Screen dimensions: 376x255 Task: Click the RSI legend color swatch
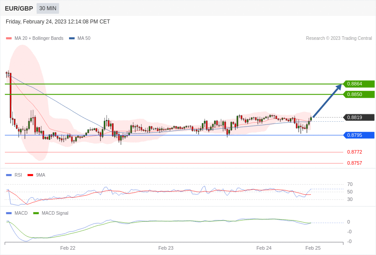(x=9, y=175)
